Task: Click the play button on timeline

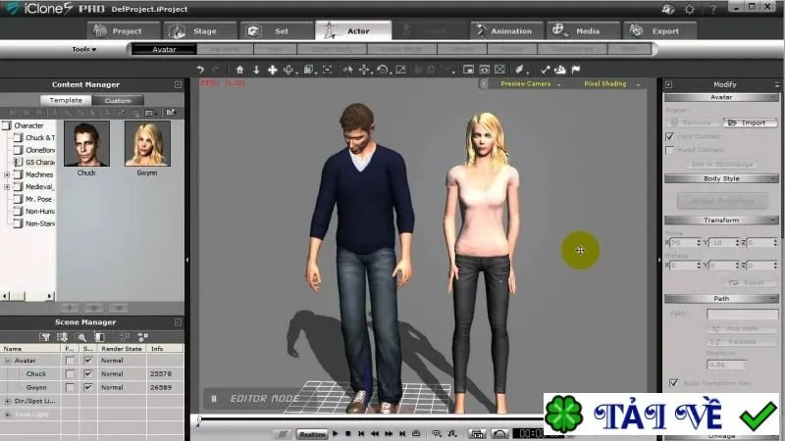Action: (x=335, y=433)
